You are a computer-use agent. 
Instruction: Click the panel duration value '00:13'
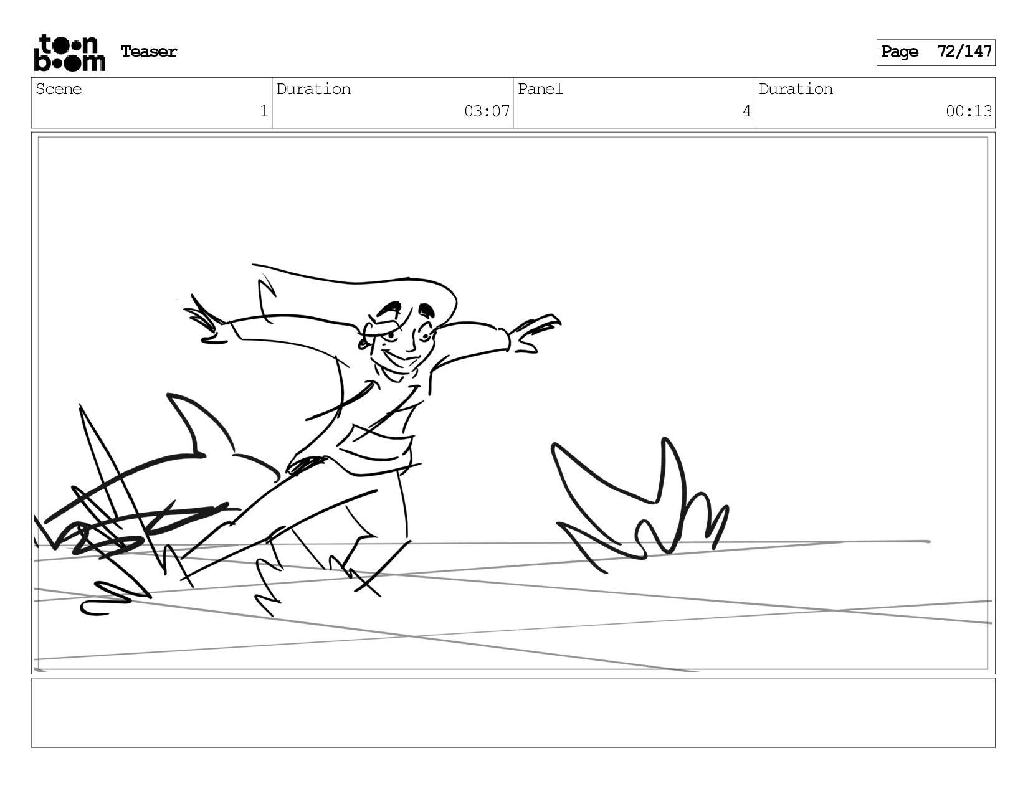969,111
